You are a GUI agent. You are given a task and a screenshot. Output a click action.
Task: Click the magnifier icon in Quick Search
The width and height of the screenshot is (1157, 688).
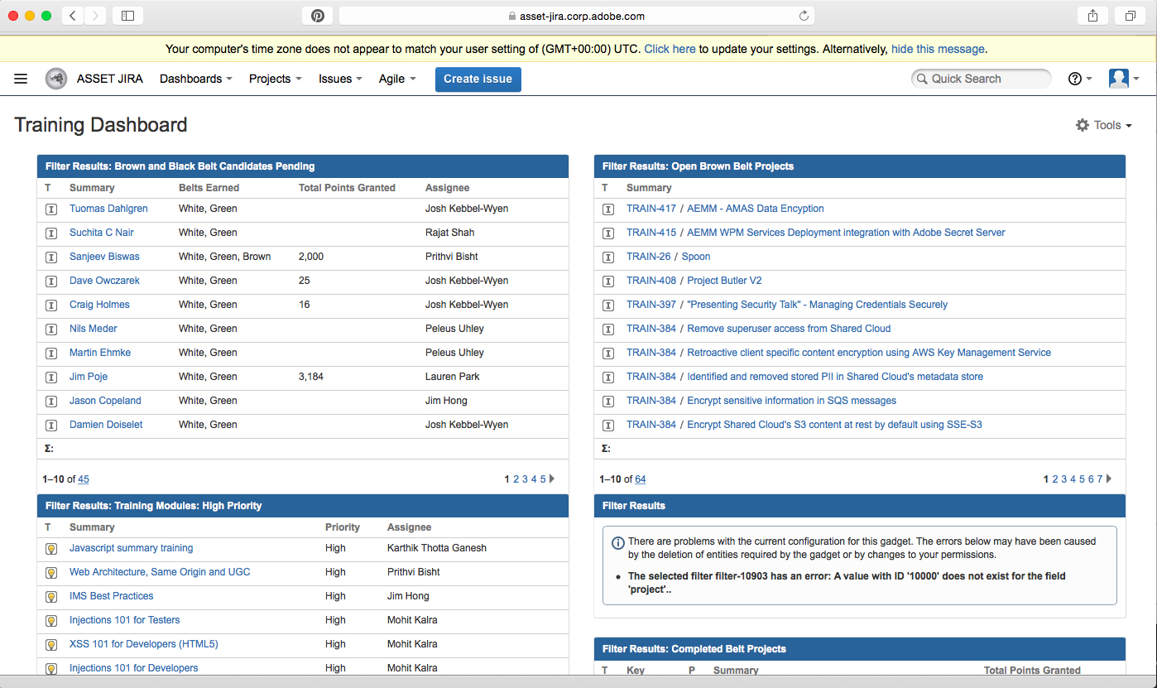tap(922, 79)
